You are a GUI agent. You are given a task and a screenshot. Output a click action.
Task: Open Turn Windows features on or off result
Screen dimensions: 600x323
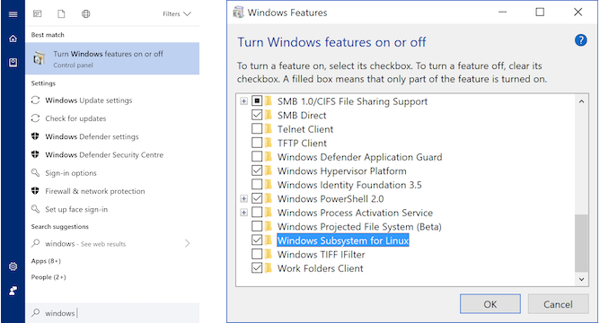[x=112, y=58]
